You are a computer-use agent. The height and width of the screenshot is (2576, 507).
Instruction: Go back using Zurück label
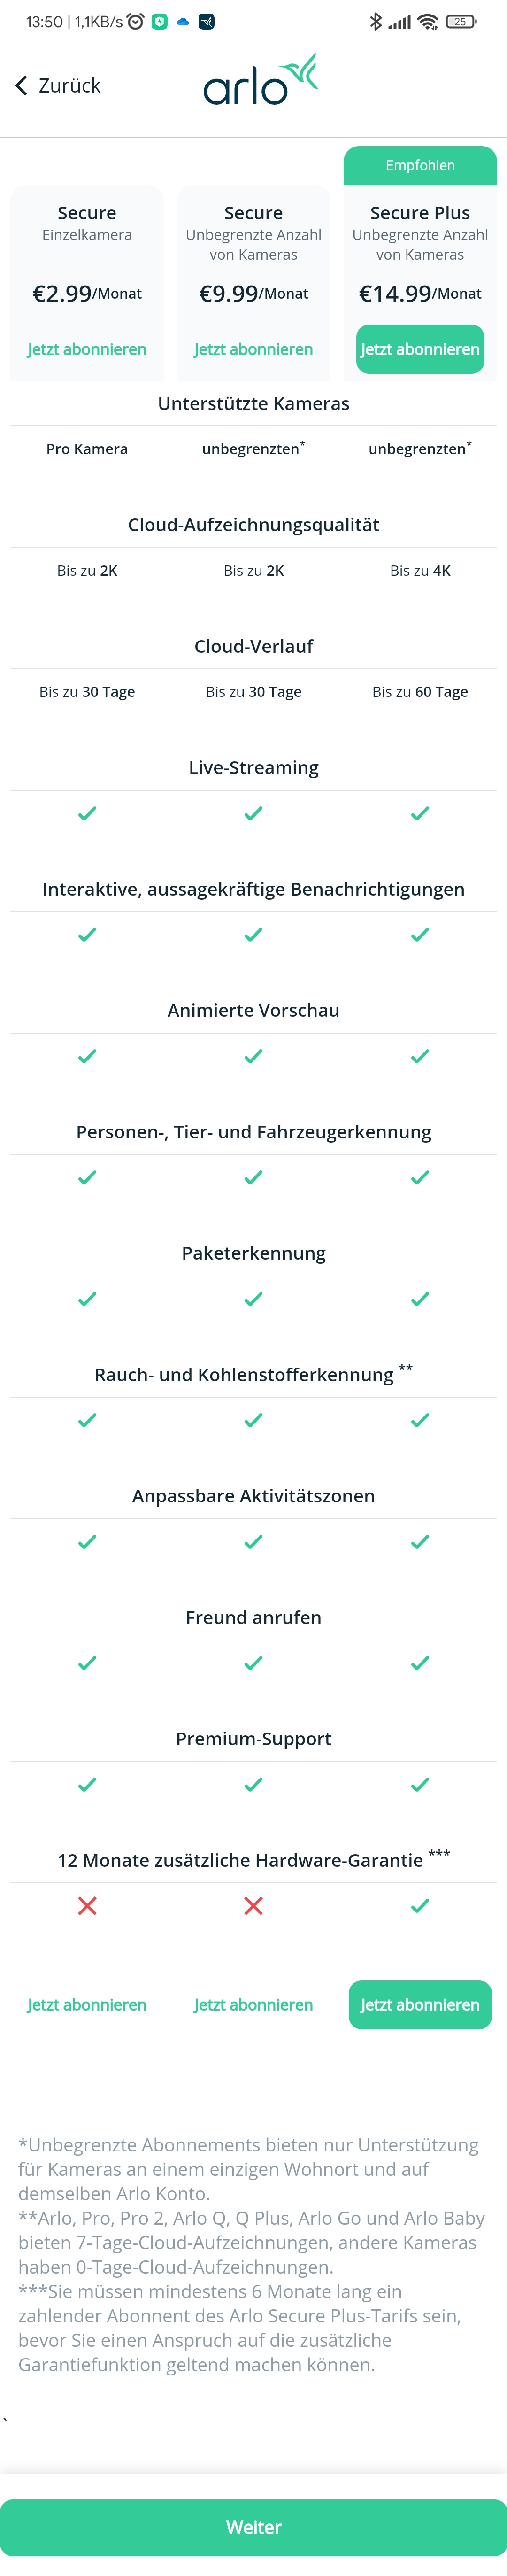[69, 86]
